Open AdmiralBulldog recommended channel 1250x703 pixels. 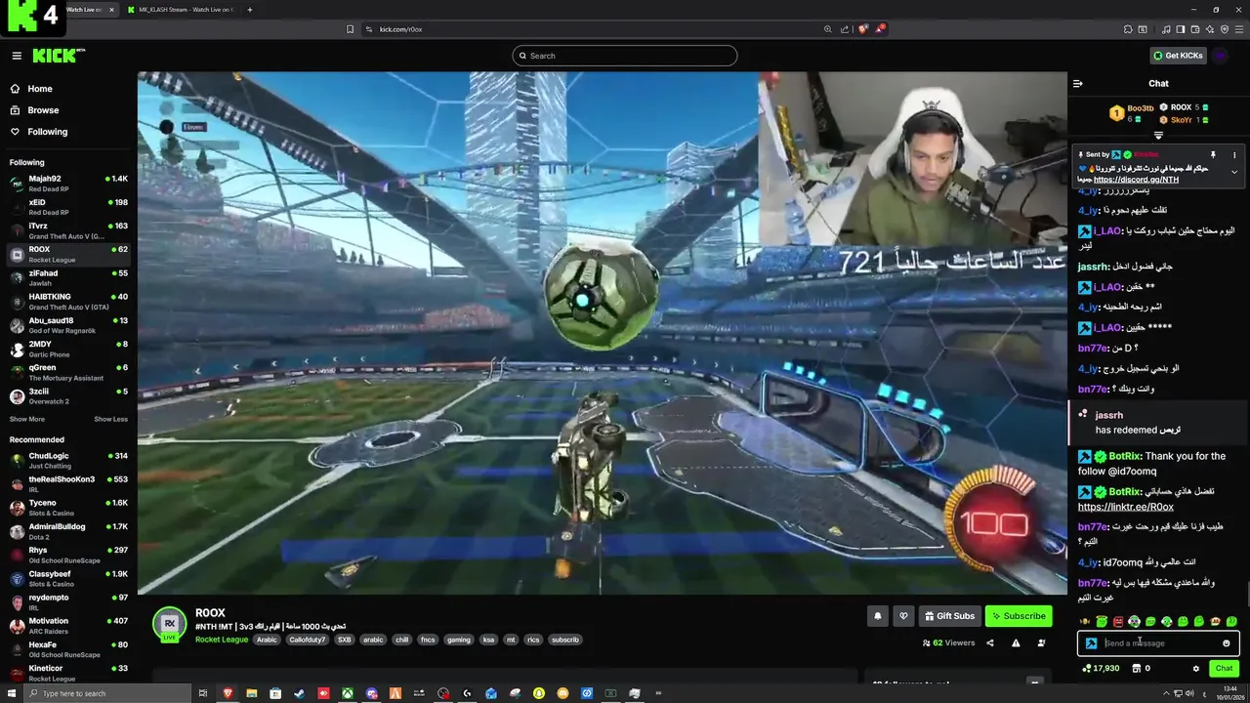coord(68,530)
